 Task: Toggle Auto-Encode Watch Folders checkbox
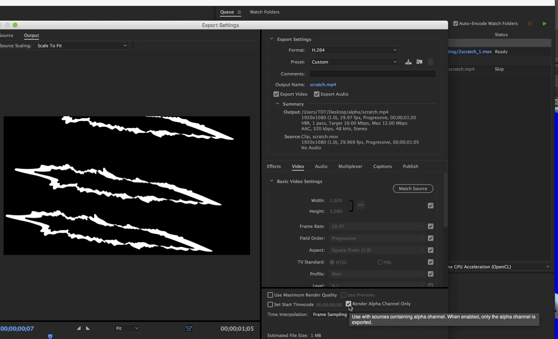[456, 23]
